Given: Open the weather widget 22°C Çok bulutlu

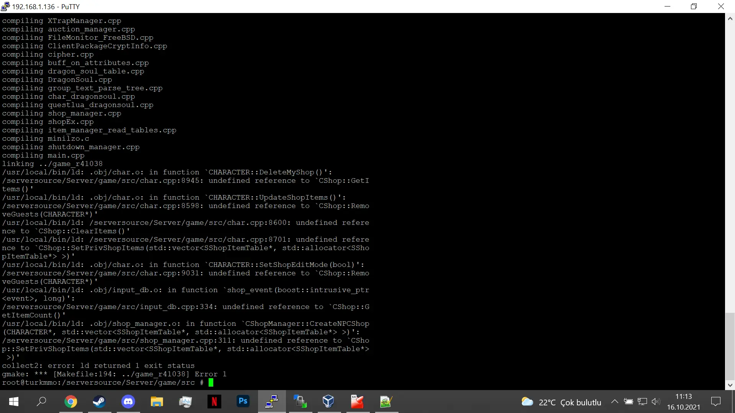Looking at the screenshot, I should coord(561,402).
